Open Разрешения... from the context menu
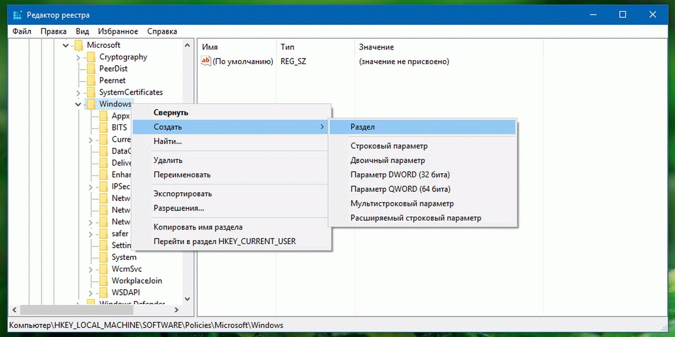This screenshot has width=675, height=337. point(231,208)
